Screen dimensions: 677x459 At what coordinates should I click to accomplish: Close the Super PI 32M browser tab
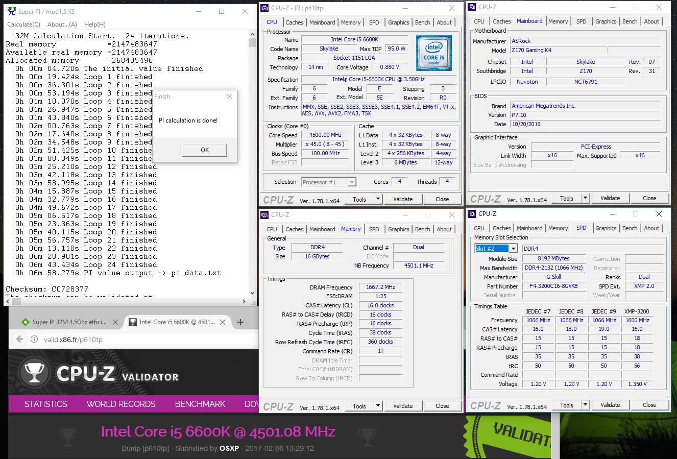[115, 322]
